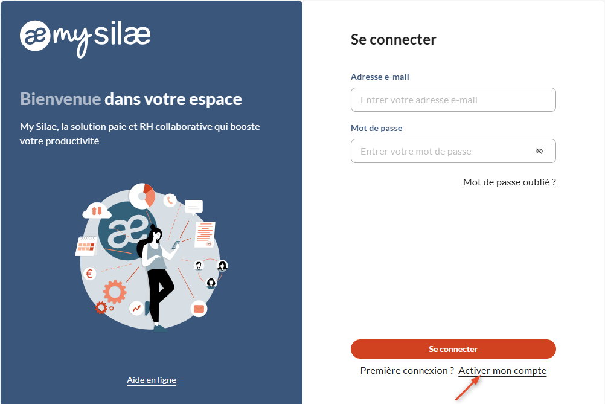This screenshot has width=605, height=404.
Task: Click the trending arrow chart icon
Action: click(136, 308)
